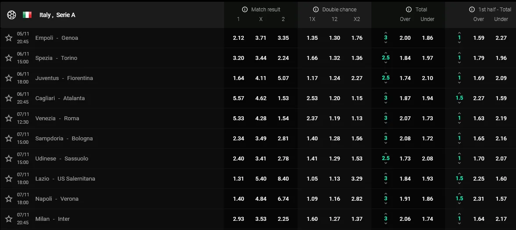Open the Venezia - Roma match

tap(57, 118)
